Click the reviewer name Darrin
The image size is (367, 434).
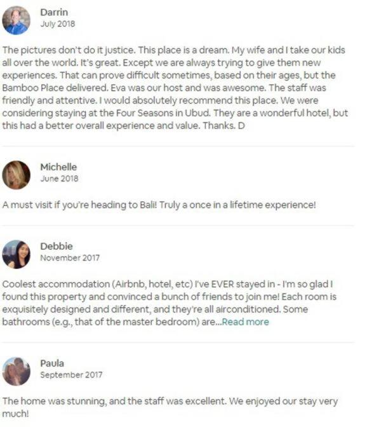pos(54,12)
